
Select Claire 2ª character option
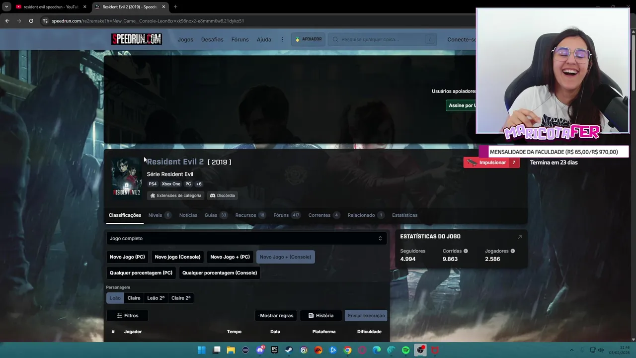tap(181, 298)
